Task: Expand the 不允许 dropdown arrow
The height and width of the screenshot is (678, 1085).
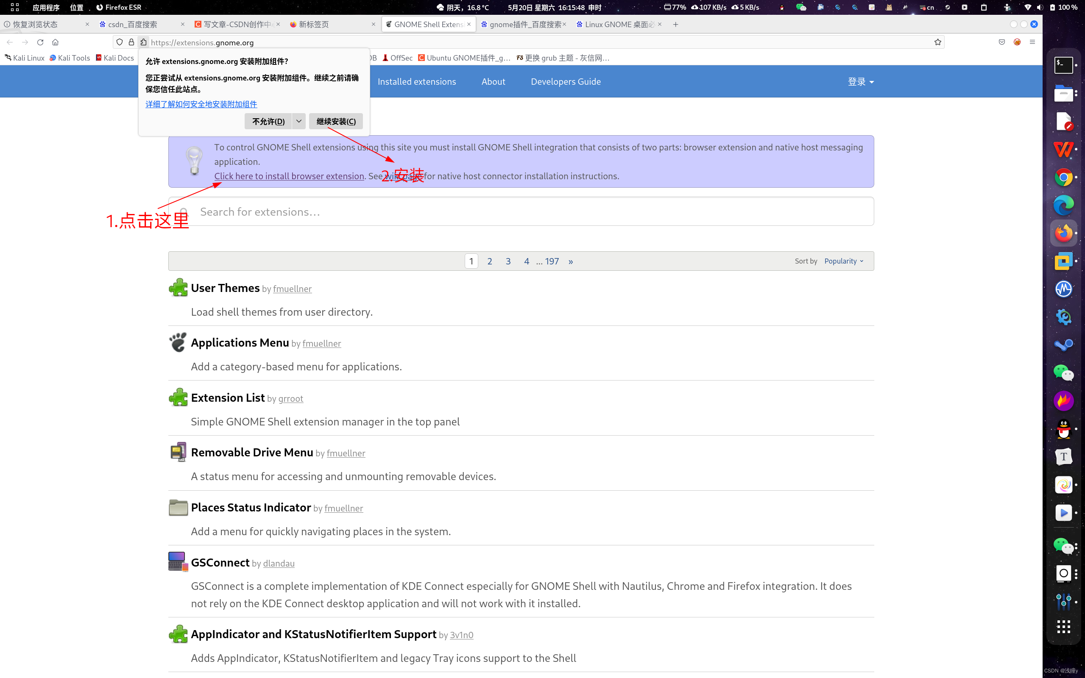Action: click(x=299, y=121)
